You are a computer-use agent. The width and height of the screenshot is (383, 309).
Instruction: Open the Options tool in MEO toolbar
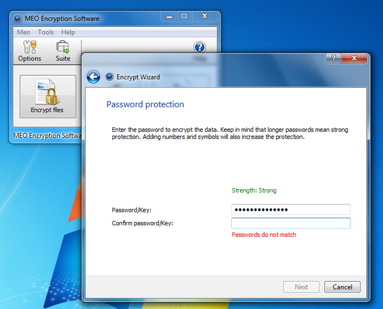[x=30, y=51]
